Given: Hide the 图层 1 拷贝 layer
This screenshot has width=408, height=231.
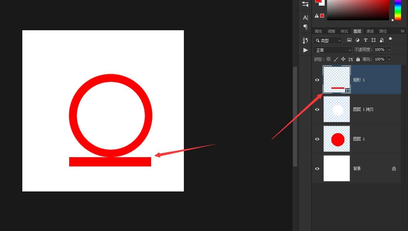Looking at the screenshot, I should click(317, 109).
